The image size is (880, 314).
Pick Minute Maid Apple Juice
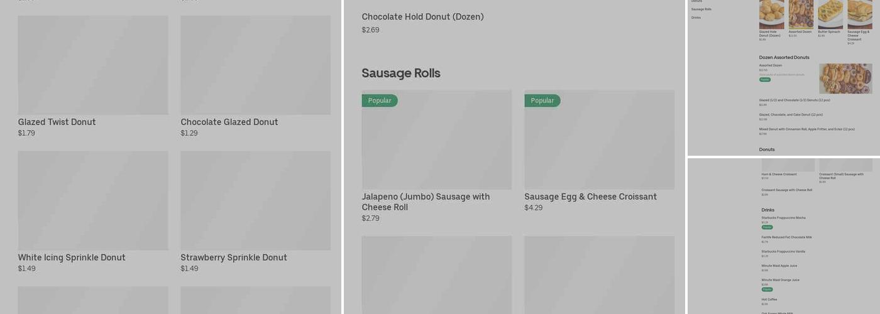click(x=779, y=266)
